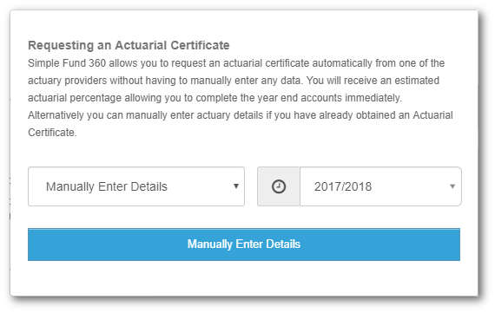Screen dimensions: 495x313
Task: Click the clock icon beside the year field
Action: (279, 186)
